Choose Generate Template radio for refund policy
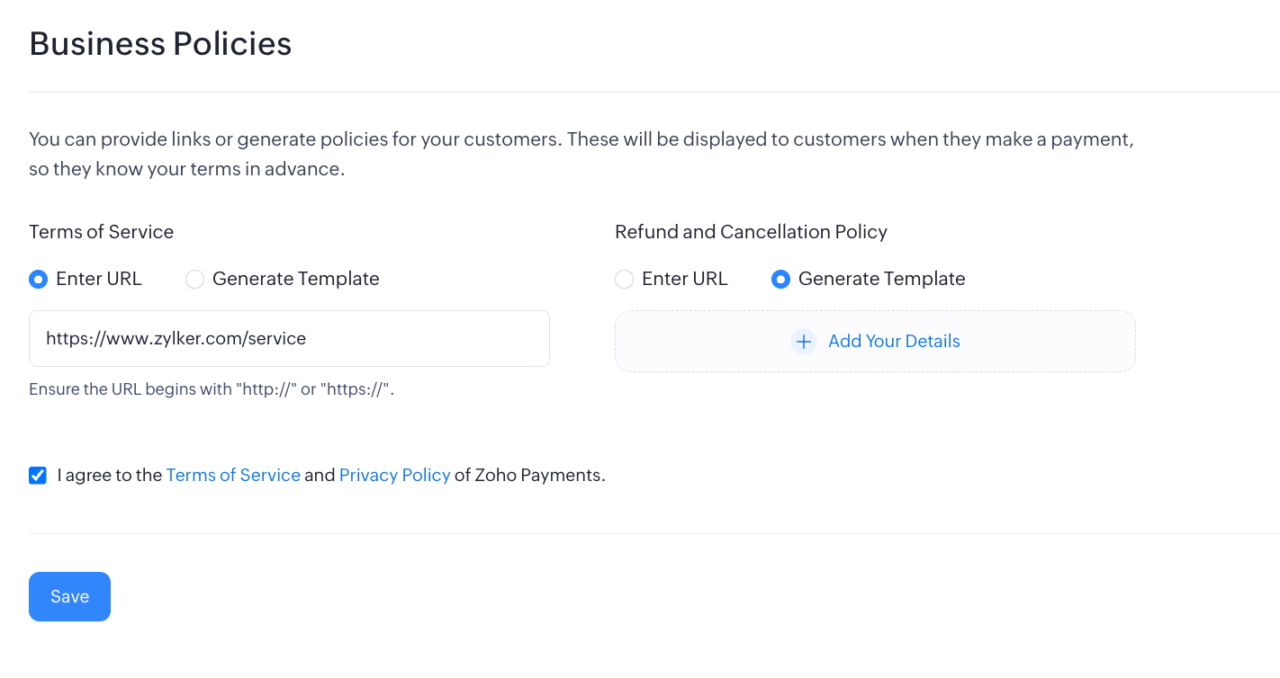 click(780, 279)
